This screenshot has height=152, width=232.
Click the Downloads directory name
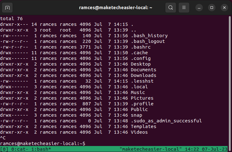click(143, 75)
